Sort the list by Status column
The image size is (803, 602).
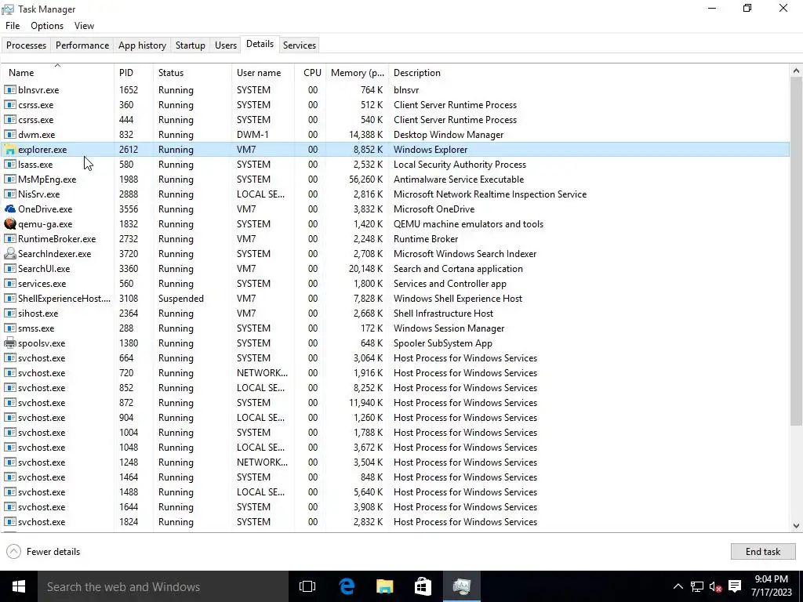pyautogui.click(x=193, y=73)
